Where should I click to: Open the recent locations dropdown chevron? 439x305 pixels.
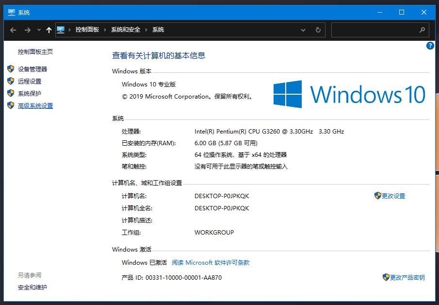[x=39, y=30]
